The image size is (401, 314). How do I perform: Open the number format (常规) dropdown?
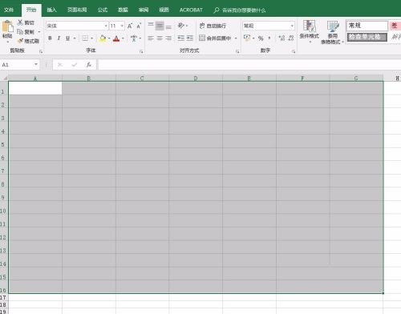292,26
